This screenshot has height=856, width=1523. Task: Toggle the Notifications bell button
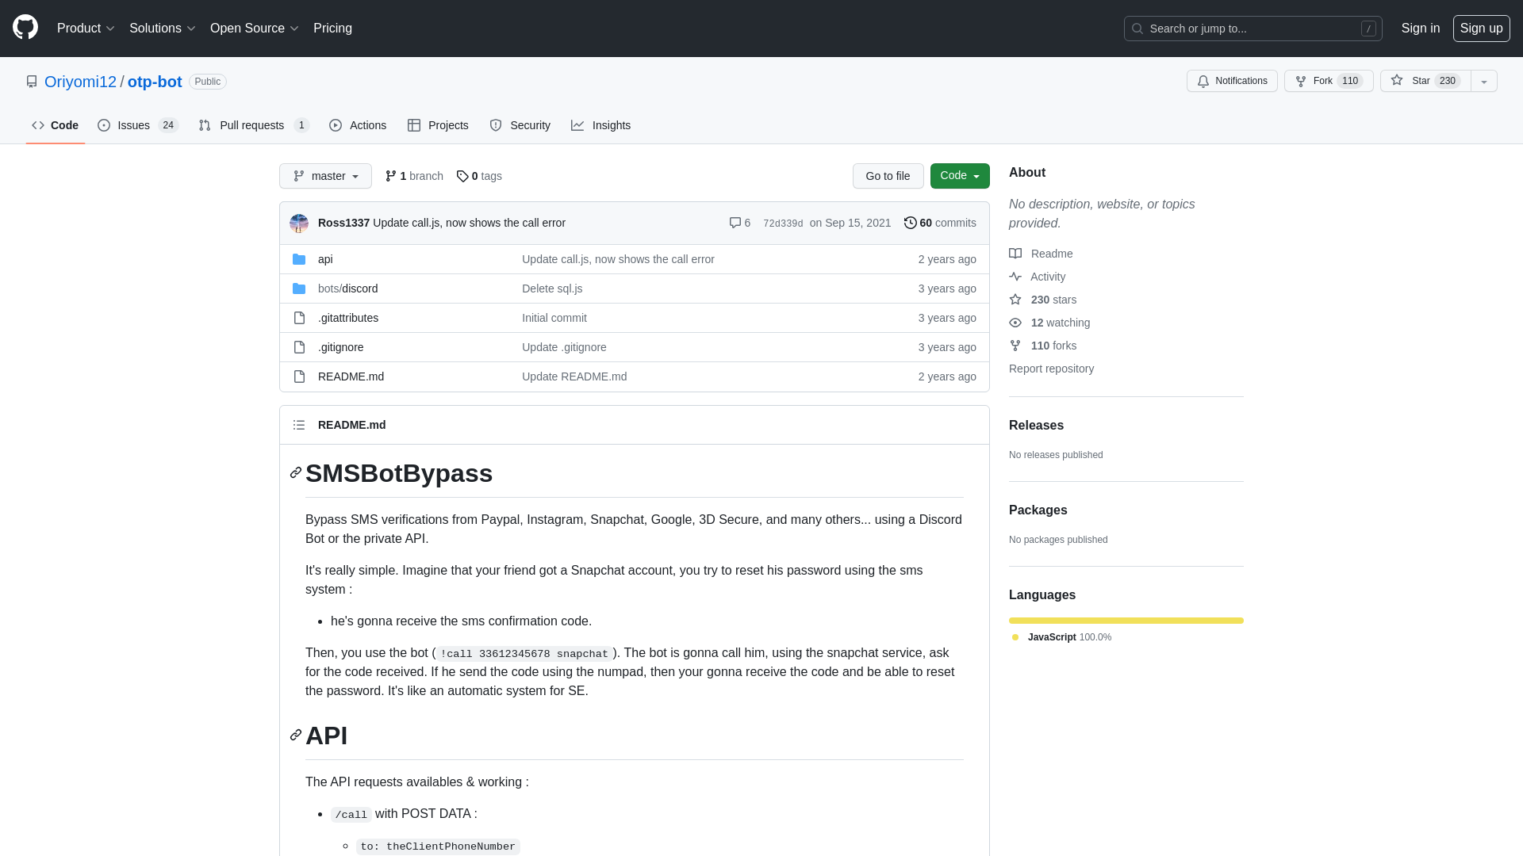pos(1232,81)
